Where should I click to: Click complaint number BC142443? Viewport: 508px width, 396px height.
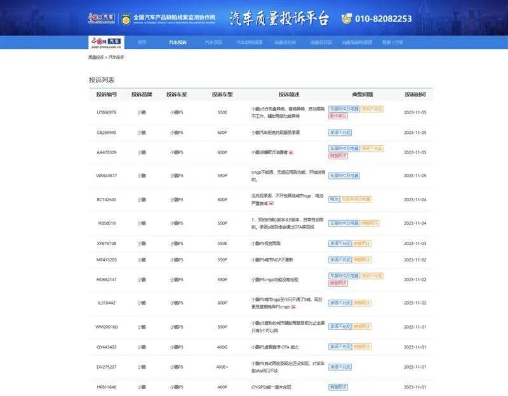107,199
